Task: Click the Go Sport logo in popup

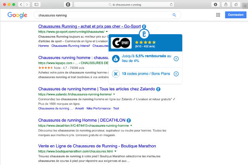Action: tap(121, 43)
